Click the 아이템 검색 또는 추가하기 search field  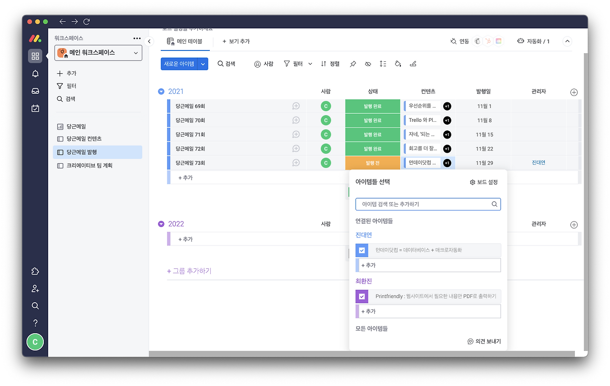tap(428, 204)
